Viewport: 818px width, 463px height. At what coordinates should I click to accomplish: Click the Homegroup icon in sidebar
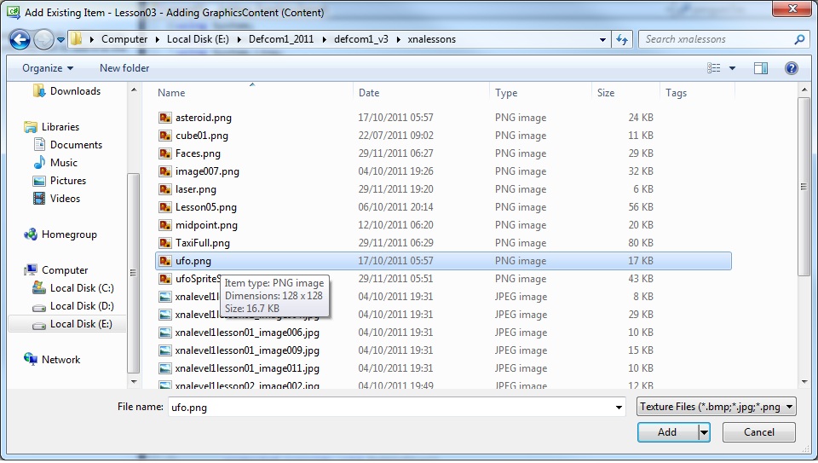[31, 234]
